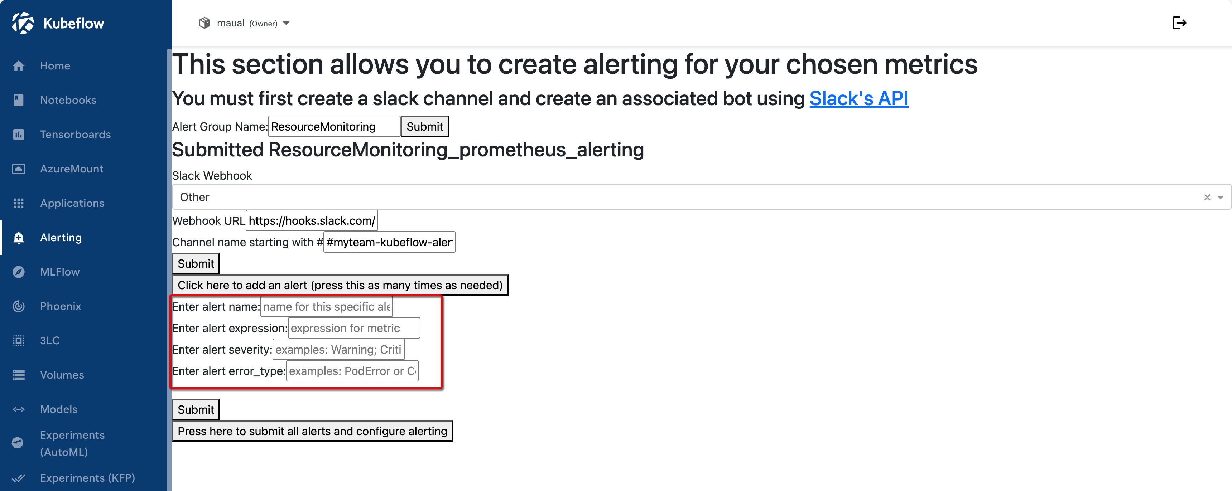
Task: Click the Alerting bell icon
Action: (19, 237)
